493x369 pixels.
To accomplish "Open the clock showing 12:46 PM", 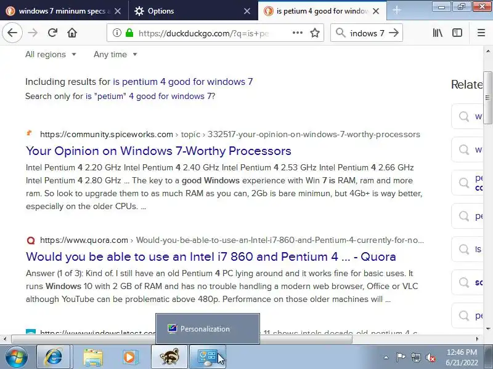I will [462, 357].
